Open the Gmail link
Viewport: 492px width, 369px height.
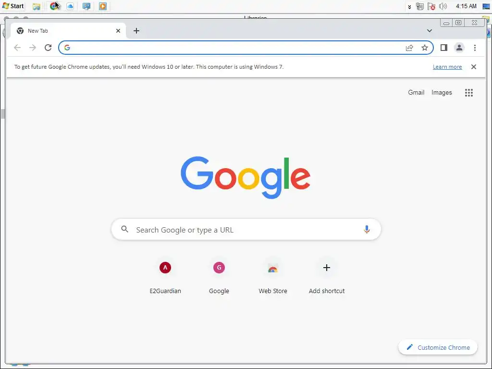(416, 93)
